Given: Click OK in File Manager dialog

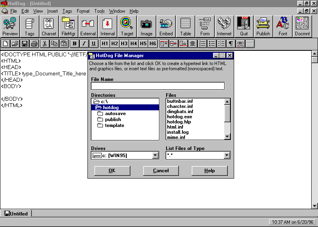Looking at the screenshot, I should coord(112,171).
